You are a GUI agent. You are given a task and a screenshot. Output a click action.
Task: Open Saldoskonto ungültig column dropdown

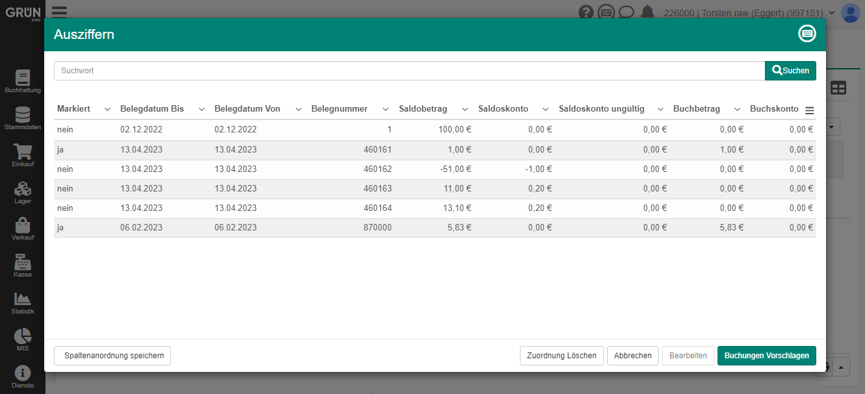660,109
